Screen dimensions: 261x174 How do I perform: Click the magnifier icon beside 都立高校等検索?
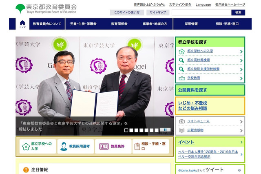(x=181, y=60)
